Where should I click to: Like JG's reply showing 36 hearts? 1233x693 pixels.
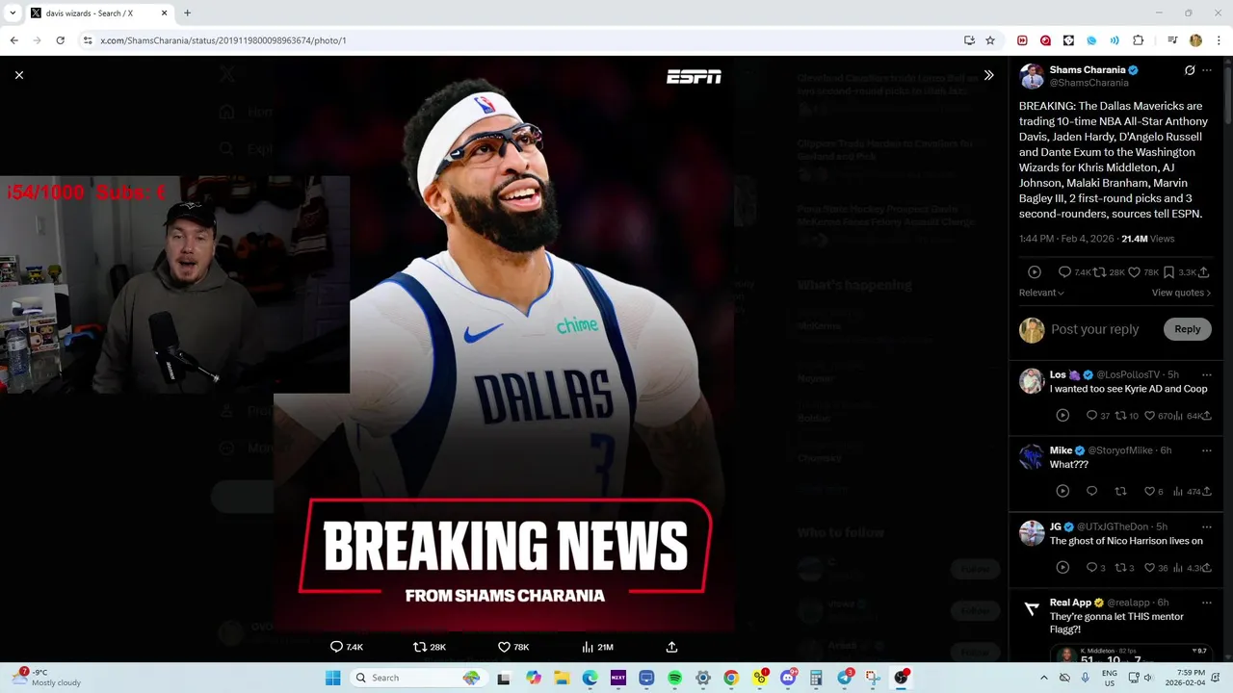tap(1149, 568)
